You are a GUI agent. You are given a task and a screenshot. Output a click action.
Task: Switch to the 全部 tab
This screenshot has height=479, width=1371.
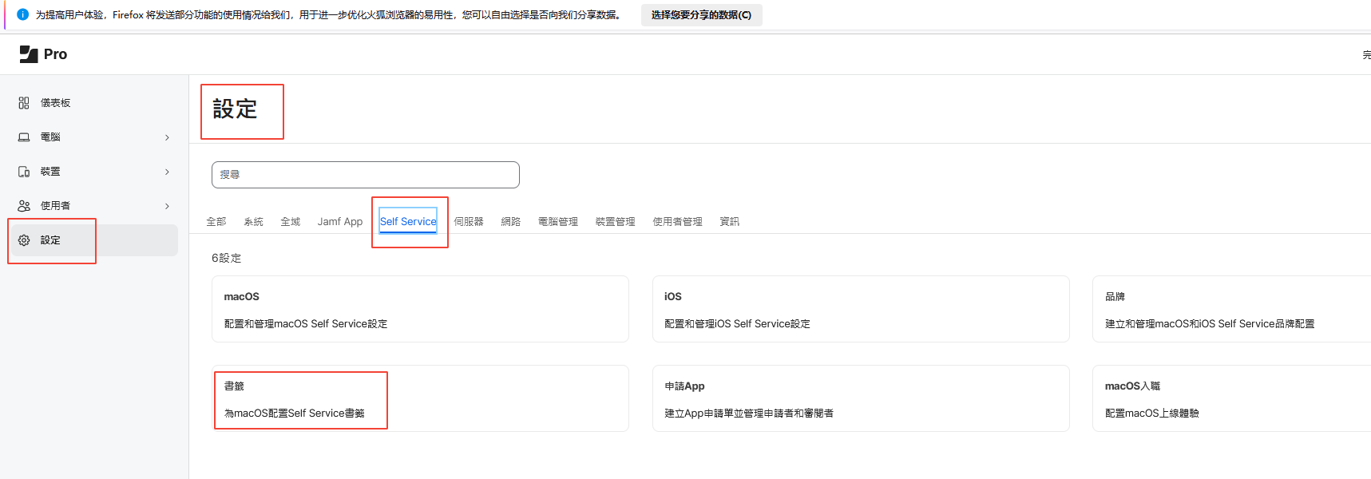pos(216,222)
